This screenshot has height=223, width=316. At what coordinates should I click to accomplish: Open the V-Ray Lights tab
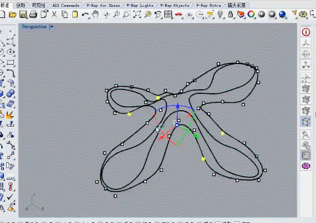tap(140, 6)
